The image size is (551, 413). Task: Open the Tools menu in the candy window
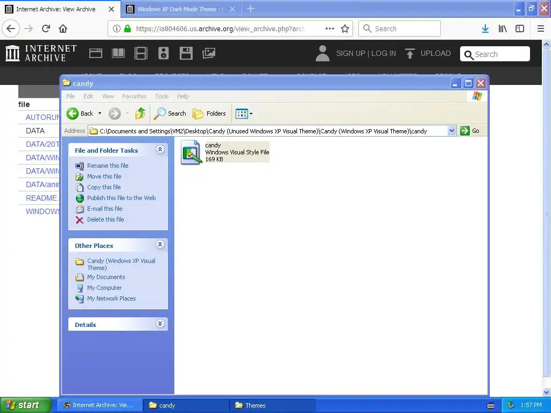click(x=161, y=96)
